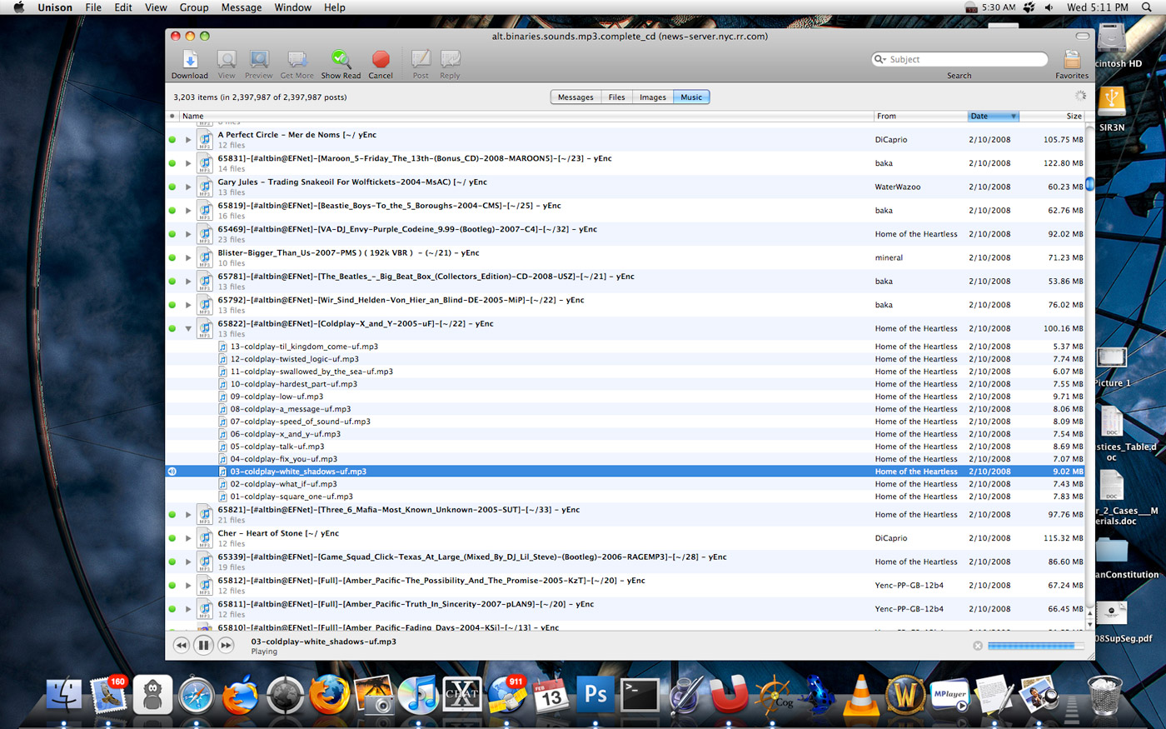Viewport: 1166px width, 729px height.
Task: Switch to the Files tab
Action: pyautogui.click(x=616, y=97)
